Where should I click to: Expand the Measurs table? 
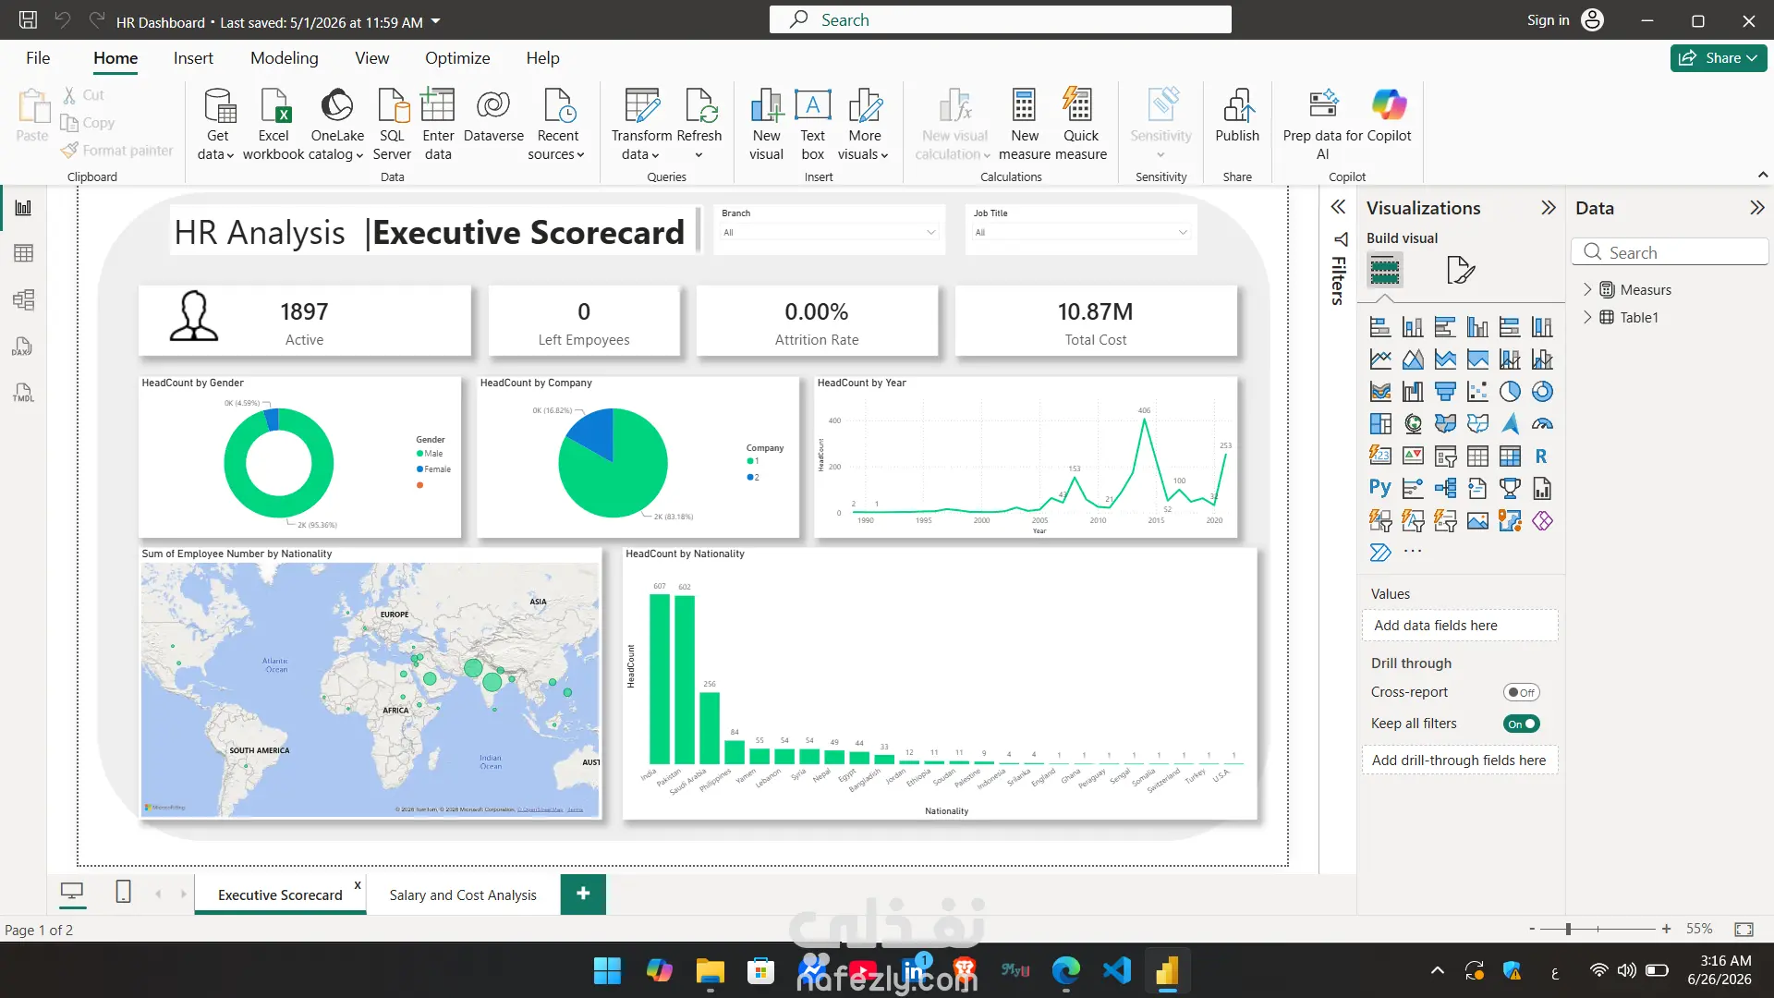click(1587, 289)
